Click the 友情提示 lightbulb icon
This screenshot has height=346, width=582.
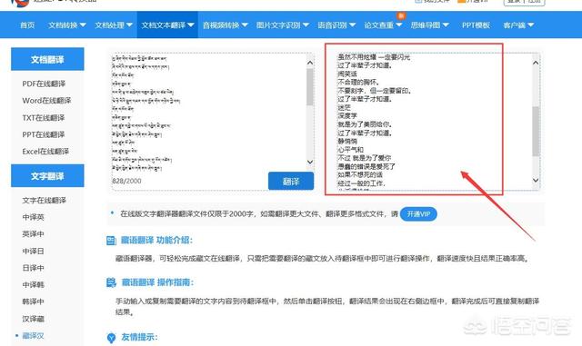pos(111,338)
